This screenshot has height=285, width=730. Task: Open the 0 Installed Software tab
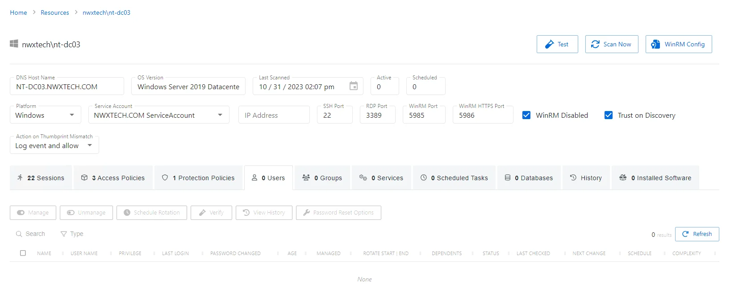(655, 178)
